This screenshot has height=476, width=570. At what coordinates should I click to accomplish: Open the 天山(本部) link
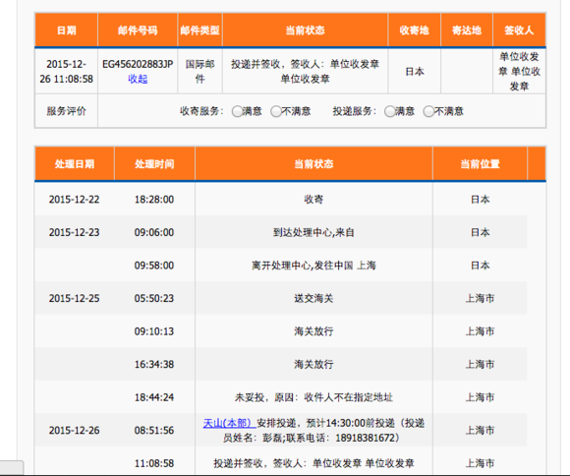coord(230,423)
